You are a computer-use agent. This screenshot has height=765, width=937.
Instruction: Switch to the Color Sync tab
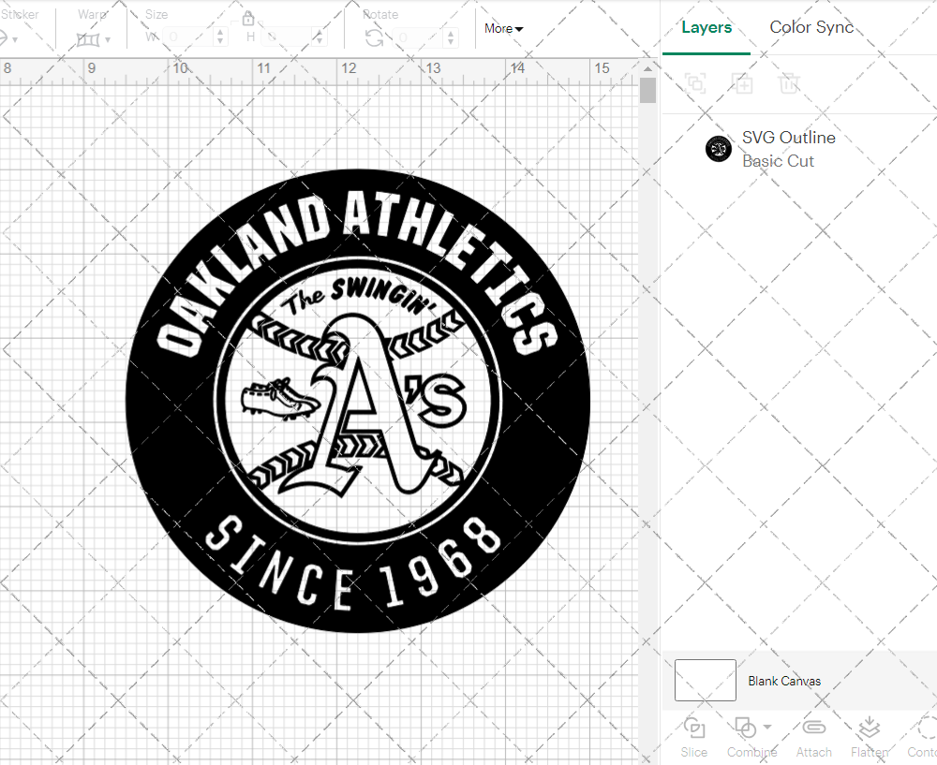click(811, 27)
